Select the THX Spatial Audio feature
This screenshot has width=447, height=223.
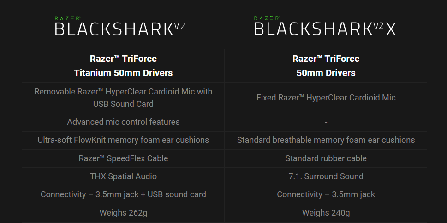click(124, 176)
